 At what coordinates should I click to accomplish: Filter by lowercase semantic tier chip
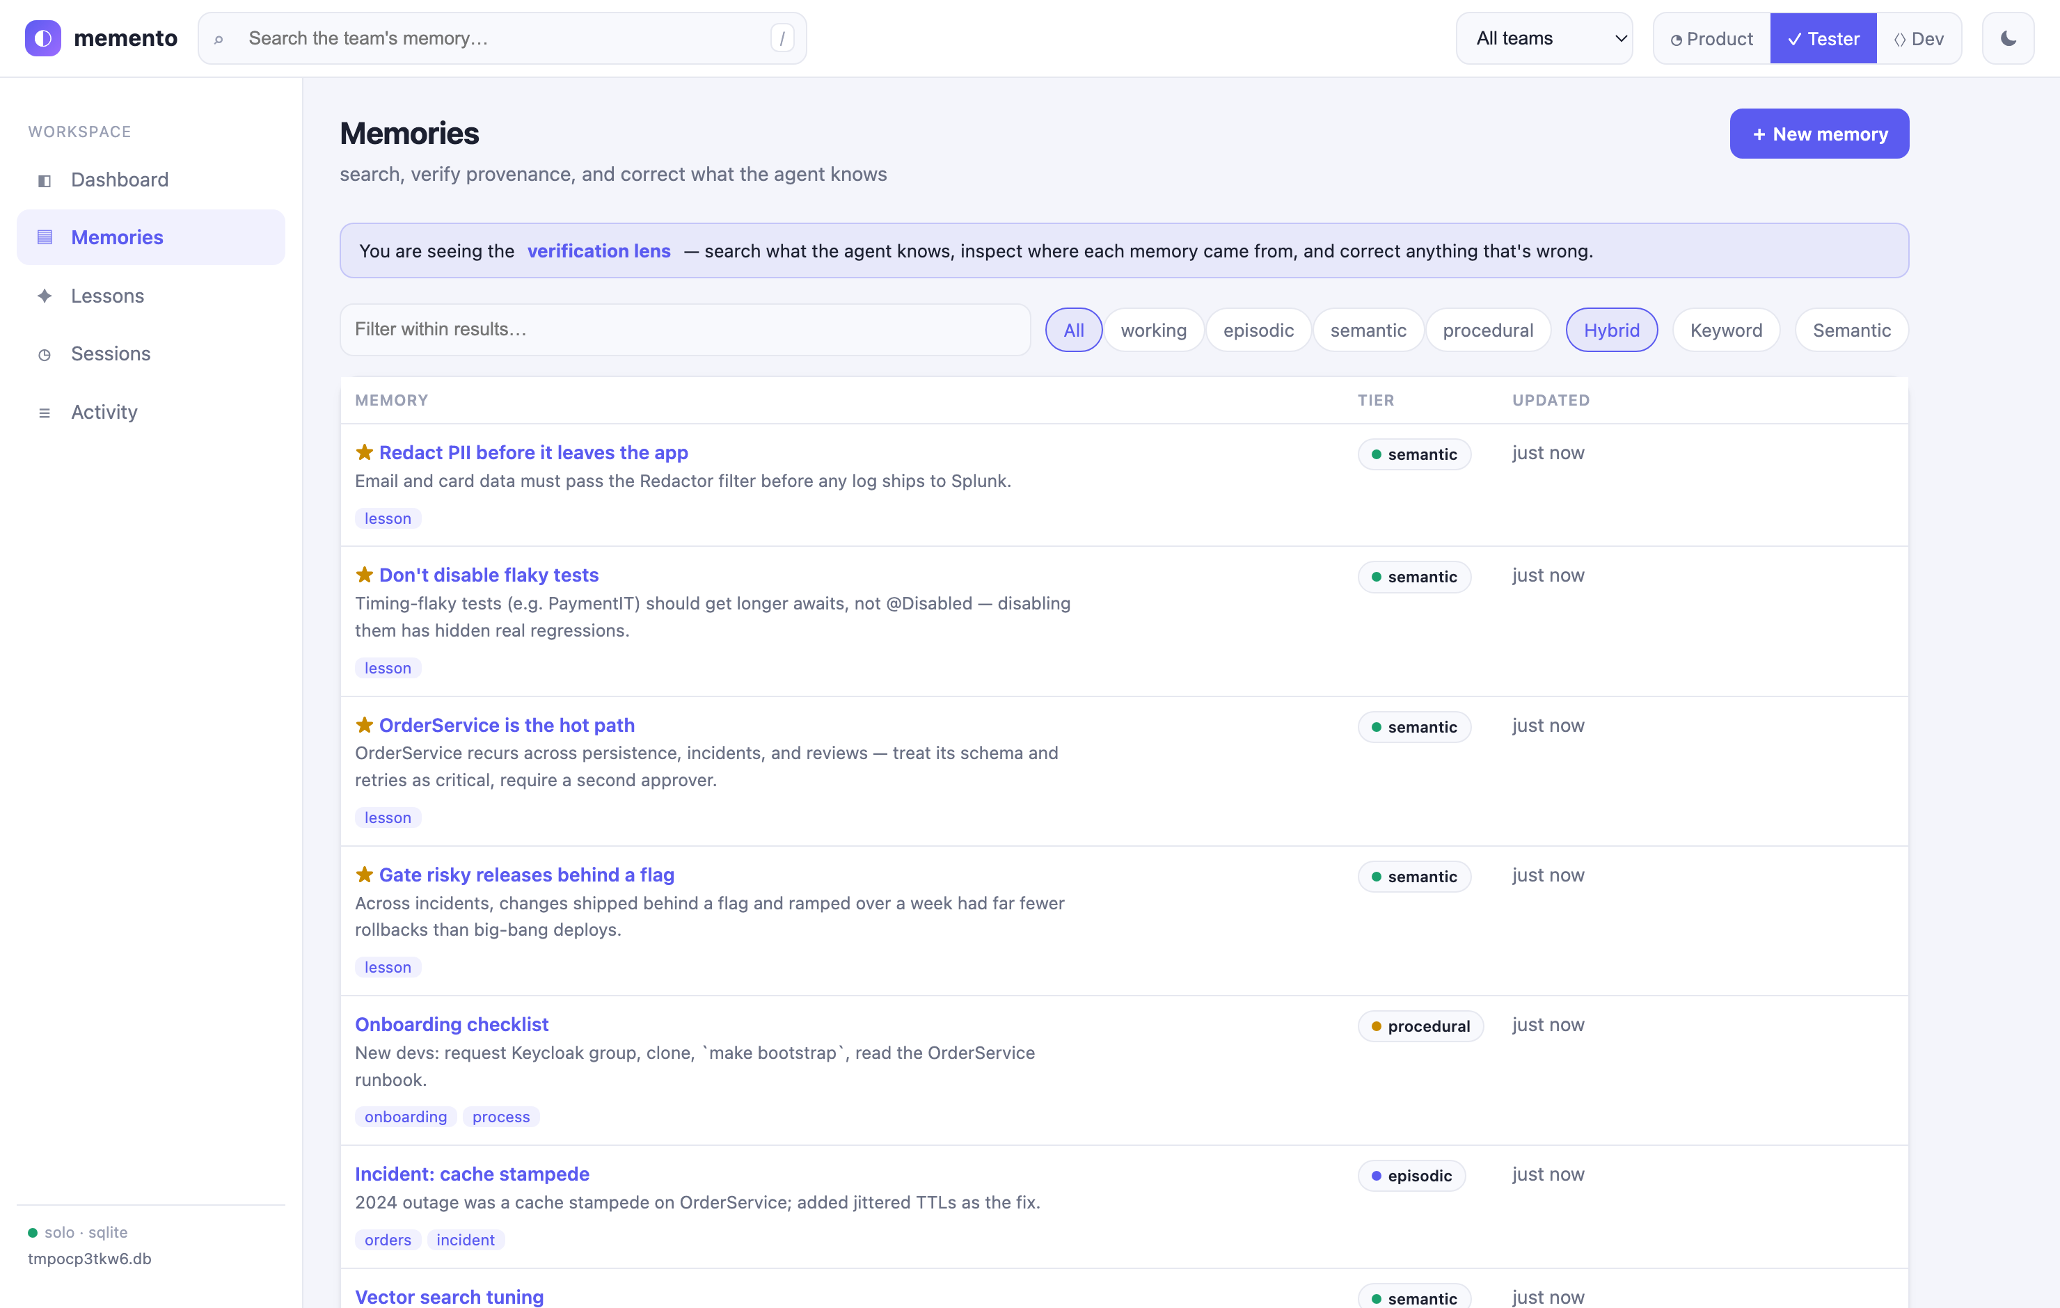pyautogui.click(x=1368, y=330)
